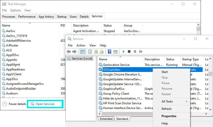
Task: Click the Refresh toolbar icon in Services
Action: (96, 52)
